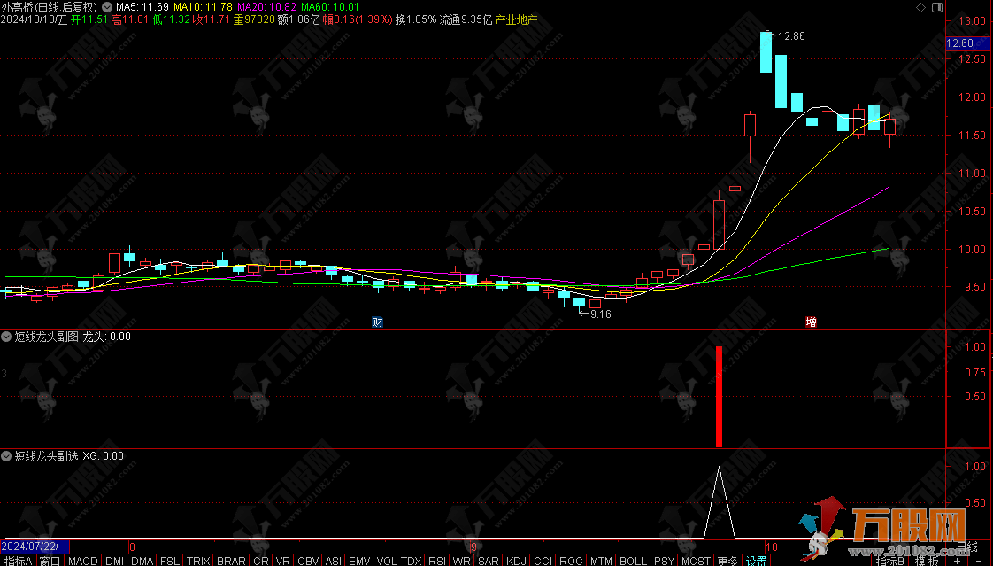Click the 产业地产 sector label
Image resolution: width=993 pixels, height=566 pixels.
pos(516,19)
